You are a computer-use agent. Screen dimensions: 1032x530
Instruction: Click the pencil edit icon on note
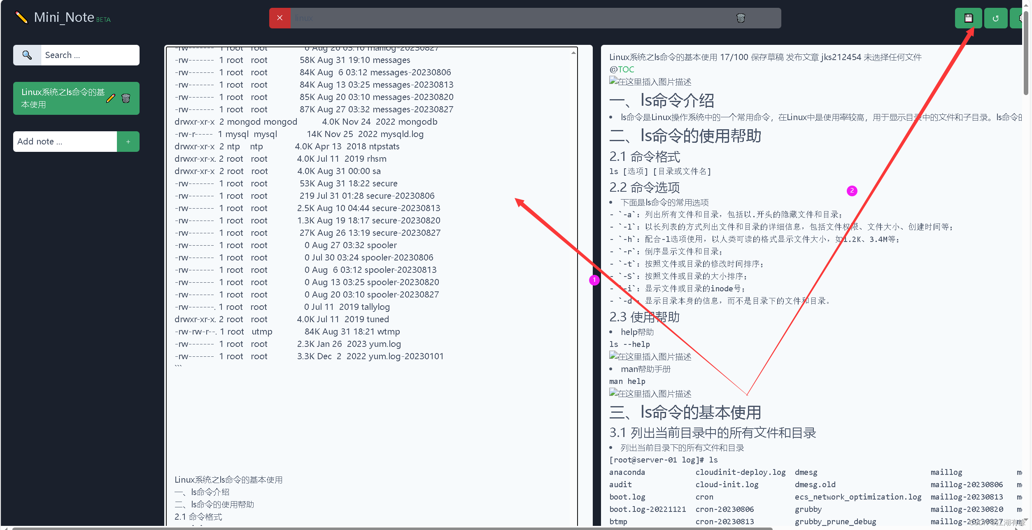point(110,98)
